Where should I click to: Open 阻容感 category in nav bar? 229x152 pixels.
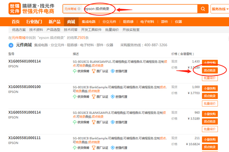tap(128, 22)
